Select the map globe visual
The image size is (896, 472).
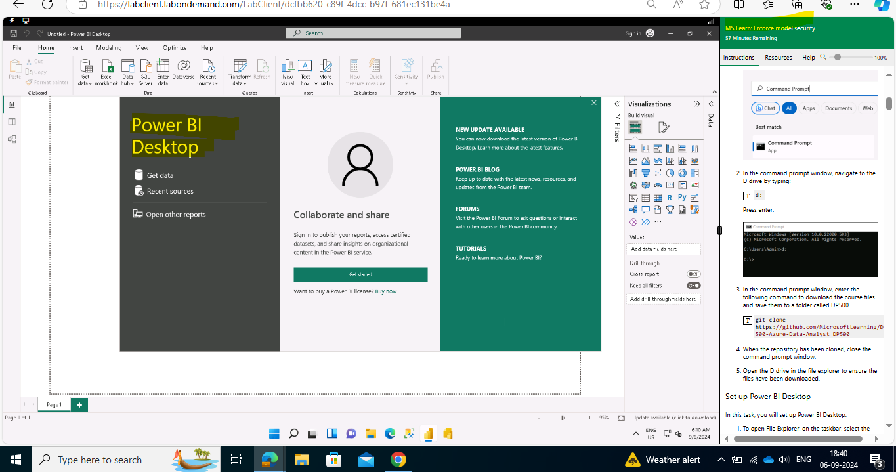pyautogui.click(x=633, y=185)
